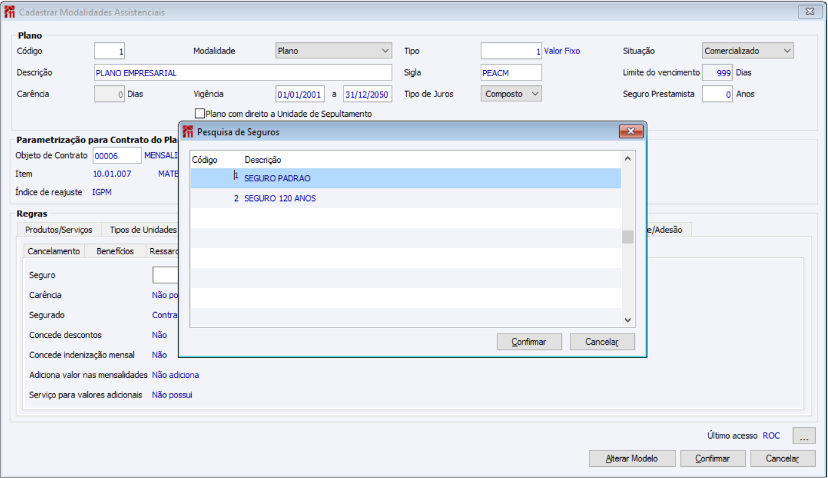Click the Objeto de Contrato field 00006
Screen dimensions: 828x478
[117, 155]
